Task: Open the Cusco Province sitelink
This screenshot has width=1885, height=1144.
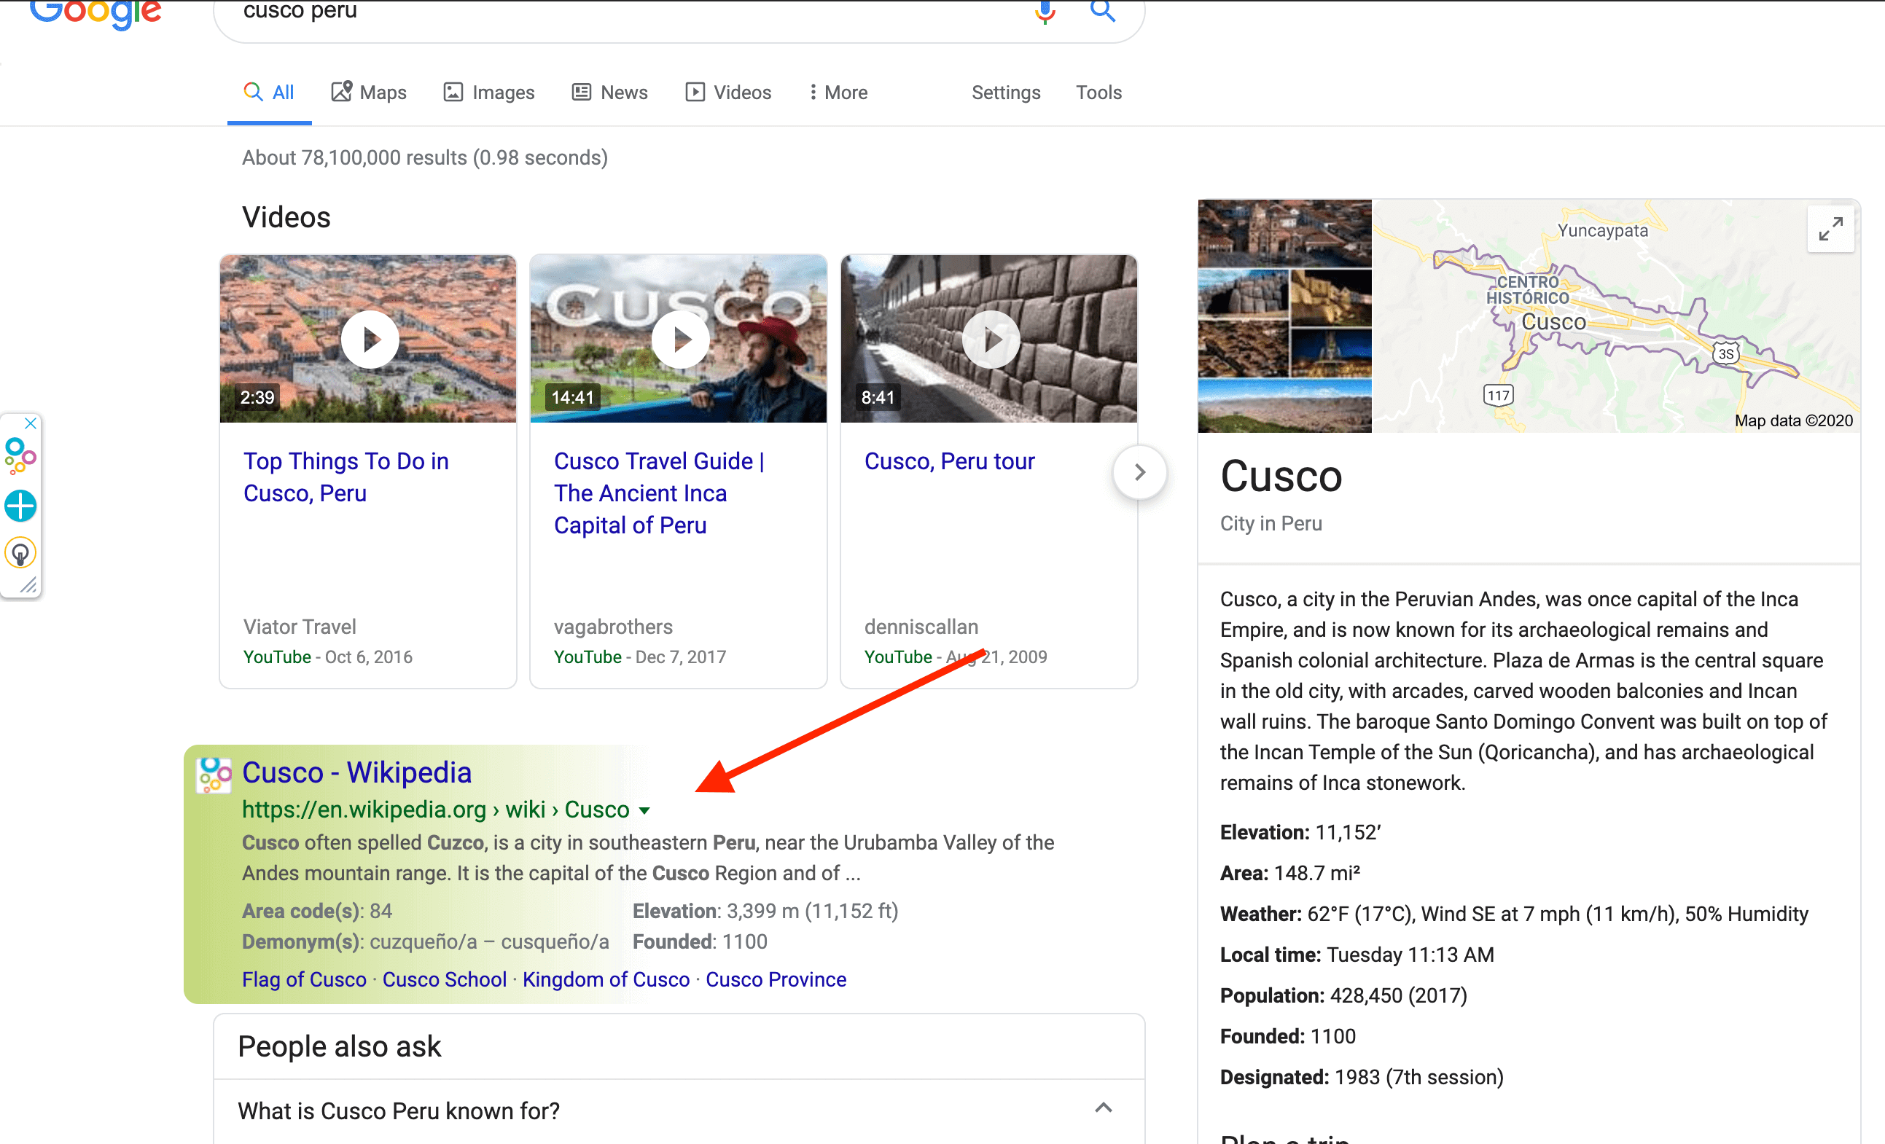Action: [776, 979]
